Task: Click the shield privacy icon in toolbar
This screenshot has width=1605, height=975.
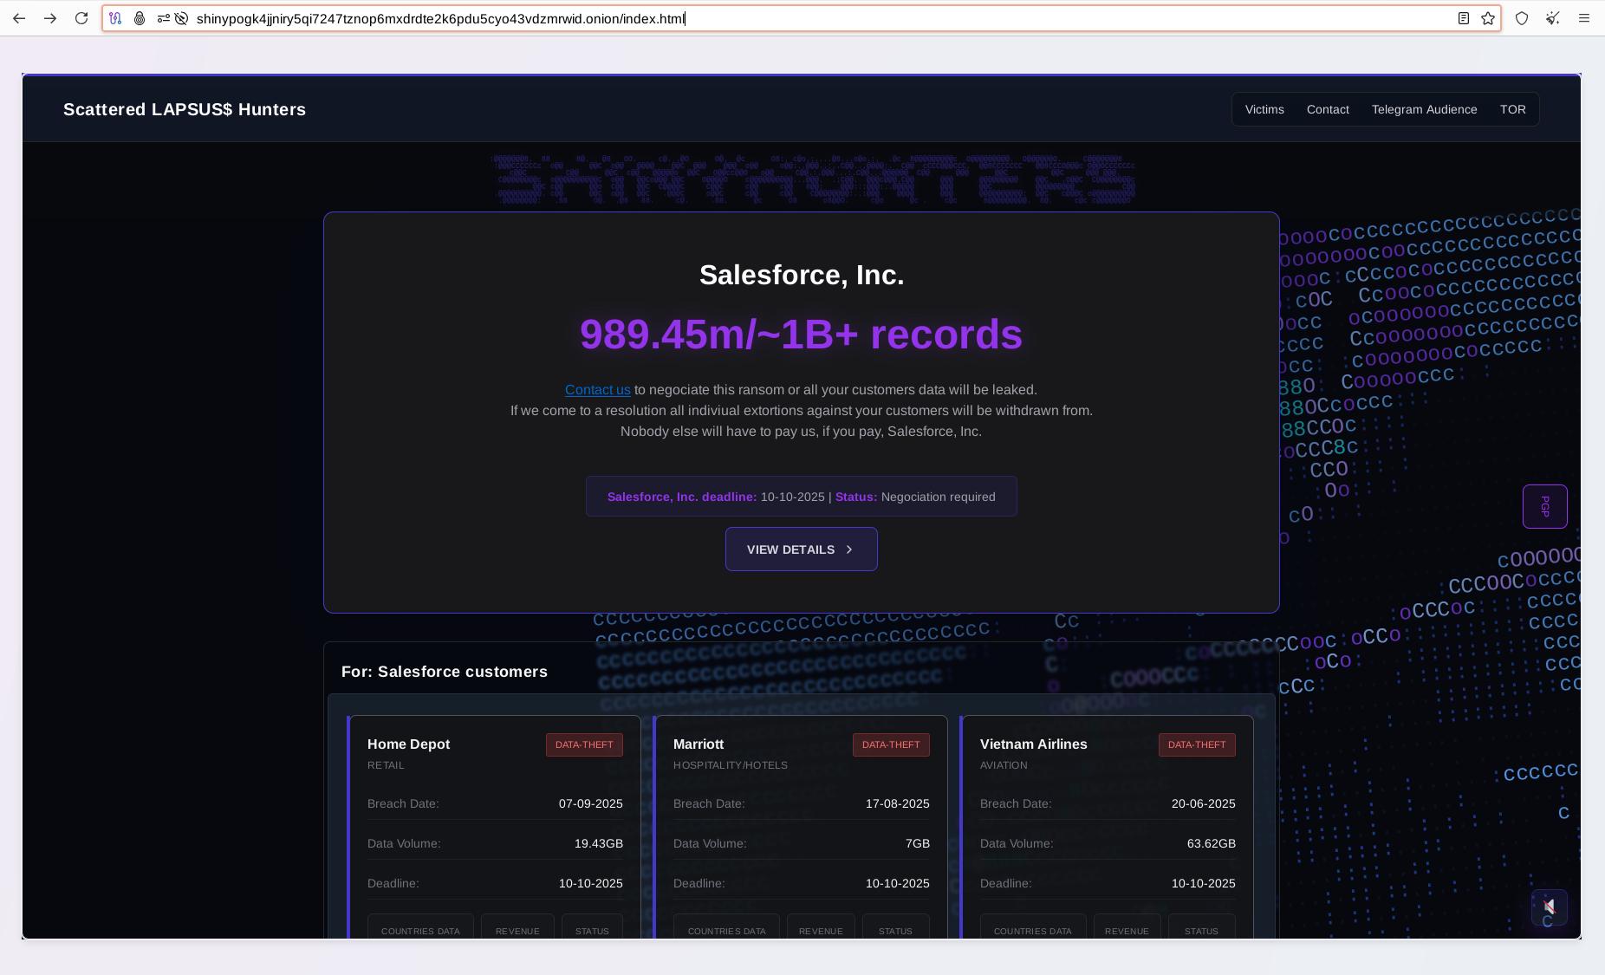Action: tap(1521, 18)
